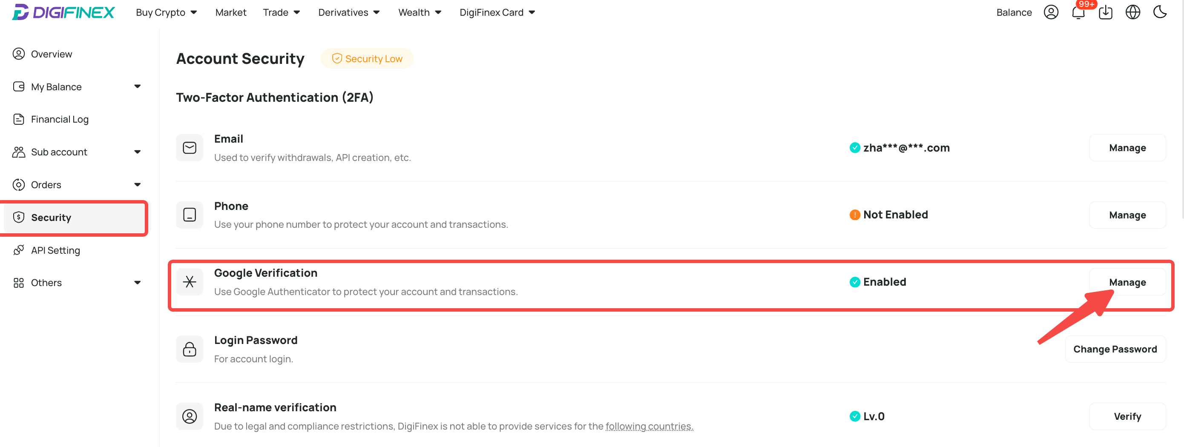Open the Derivatives dropdown menu
Viewport: 1184px width, 447px height.
(349, 12)
